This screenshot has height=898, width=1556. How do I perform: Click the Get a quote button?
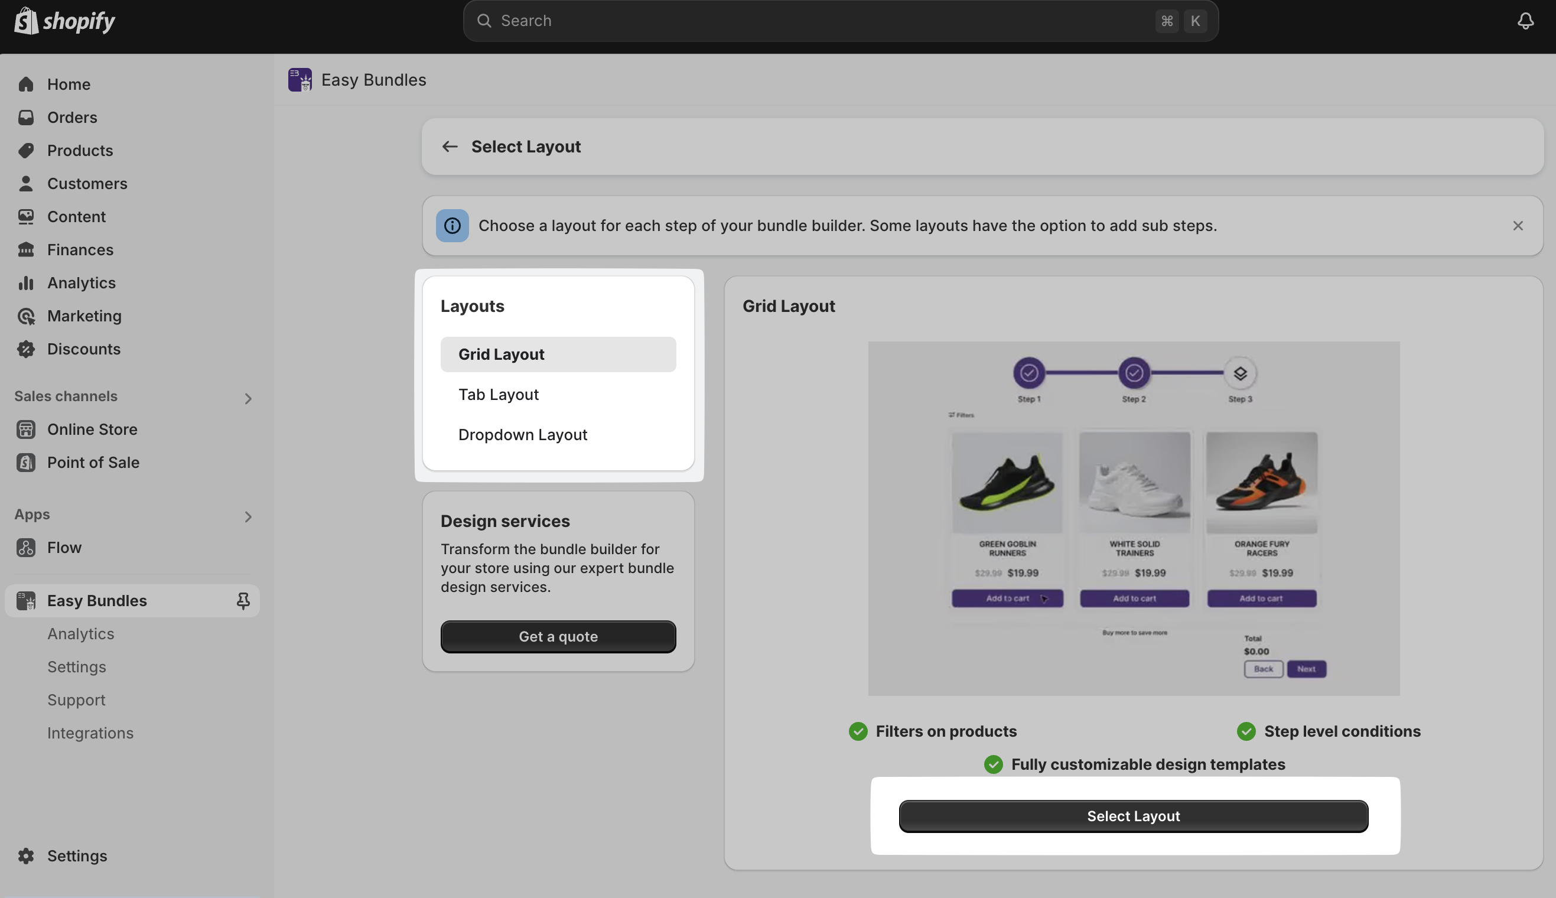[558, 636]
